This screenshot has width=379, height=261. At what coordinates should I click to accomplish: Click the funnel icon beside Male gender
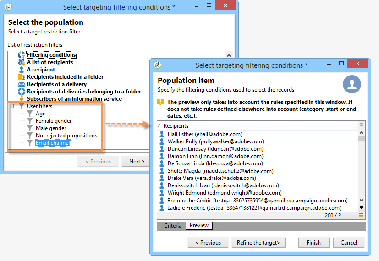pos(30,128)
